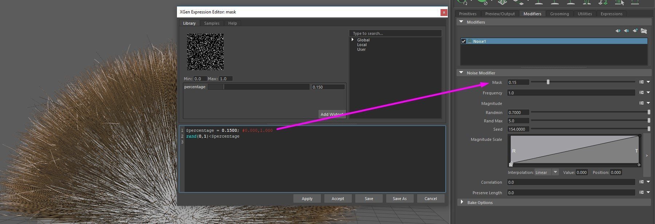Open the modifier folder load/save icon

pyautogui.click(x=644, y=31)
